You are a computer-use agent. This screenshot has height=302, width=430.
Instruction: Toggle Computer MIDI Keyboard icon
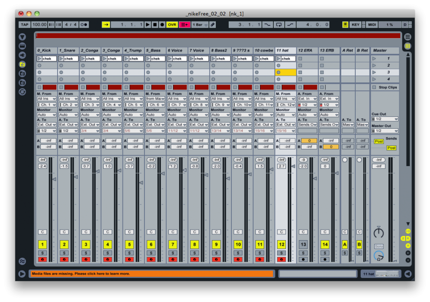345,25
